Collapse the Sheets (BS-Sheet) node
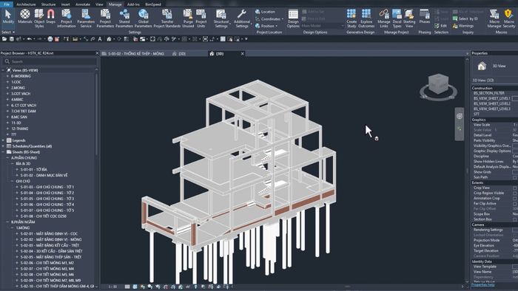 pos(3,152)
